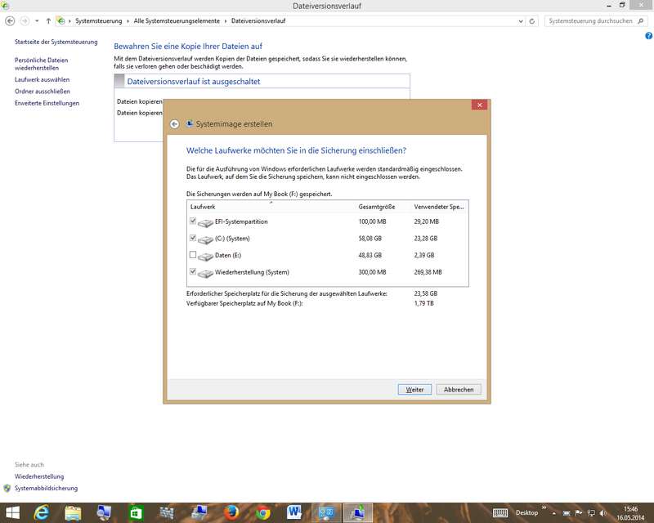Close the Systemimage erstellen dialog
Viewport: 654px width, 523px height.
click(x=479, y=105)
